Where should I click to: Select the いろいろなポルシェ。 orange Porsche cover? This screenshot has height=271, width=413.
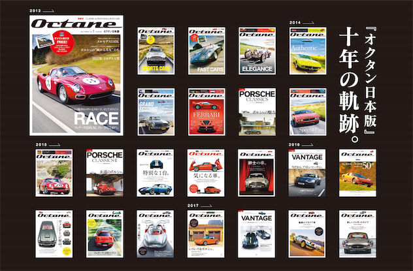coord(206,234)
